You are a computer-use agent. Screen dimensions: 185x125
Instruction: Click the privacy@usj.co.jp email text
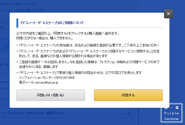(x=47, y=82)
